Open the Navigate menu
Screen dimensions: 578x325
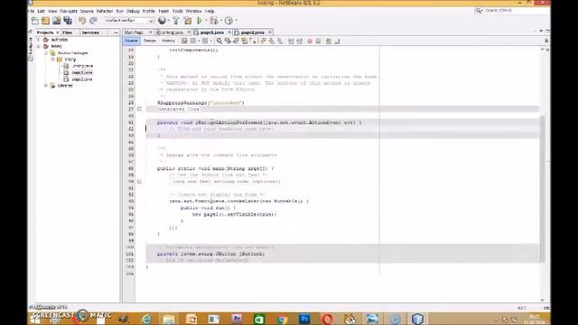69,11
